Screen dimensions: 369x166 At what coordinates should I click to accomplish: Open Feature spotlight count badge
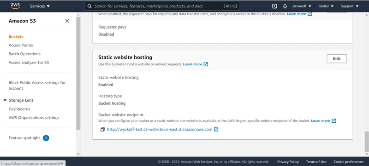(46, 138)
